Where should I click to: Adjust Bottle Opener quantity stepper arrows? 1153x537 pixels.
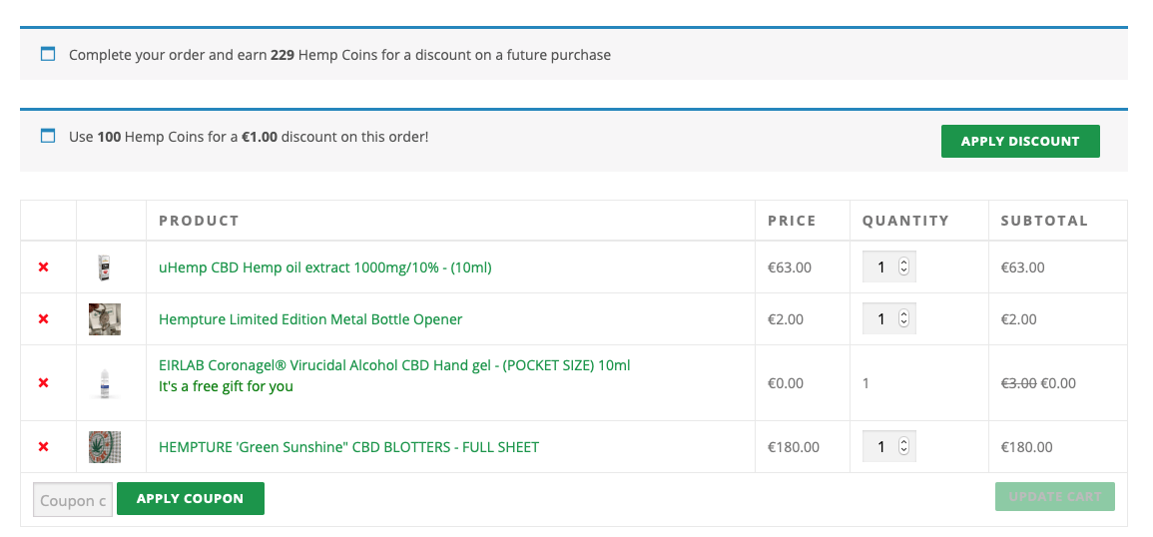click(x=903, y=318)
